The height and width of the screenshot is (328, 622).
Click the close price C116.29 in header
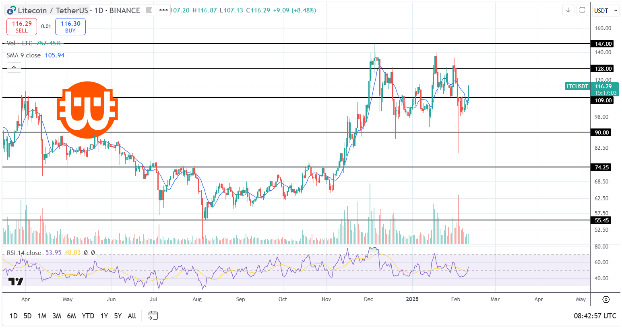coord(258,10)
